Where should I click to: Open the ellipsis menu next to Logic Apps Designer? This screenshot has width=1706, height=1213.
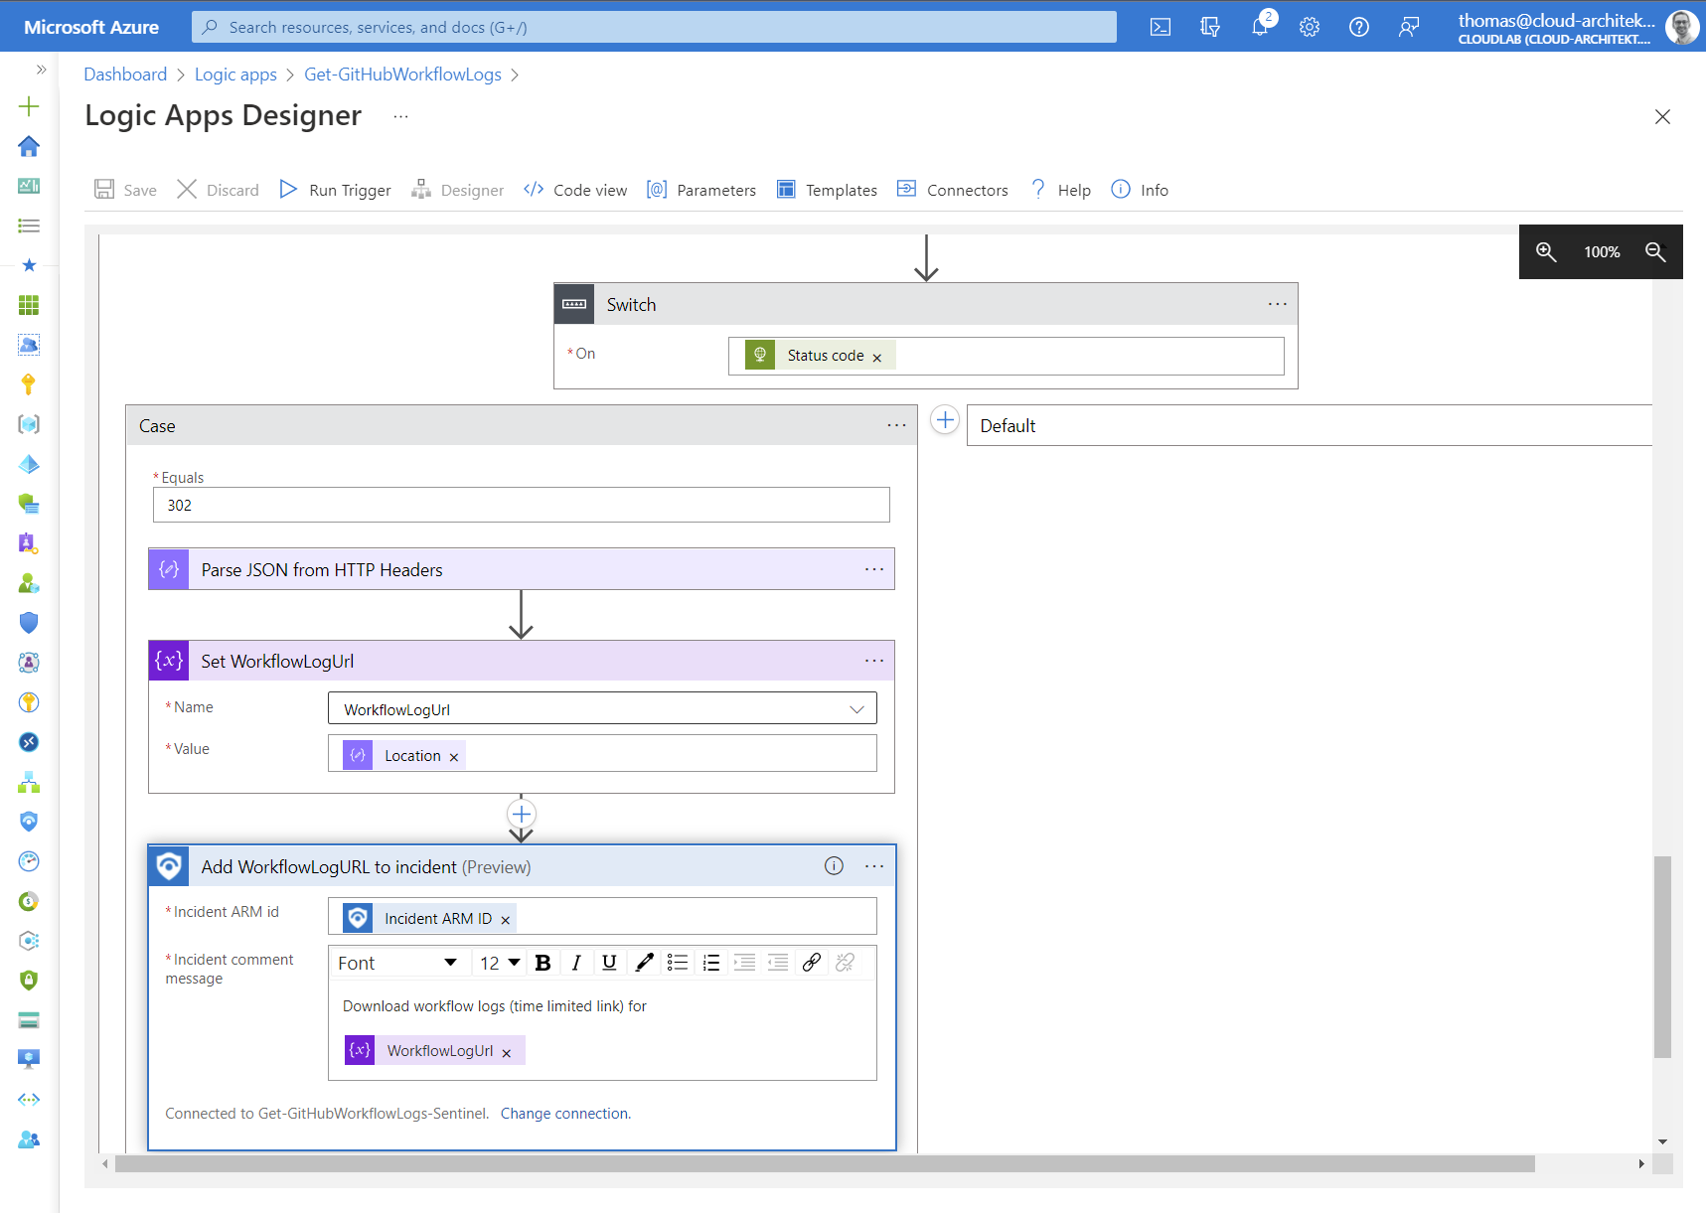tap(400, 116)
